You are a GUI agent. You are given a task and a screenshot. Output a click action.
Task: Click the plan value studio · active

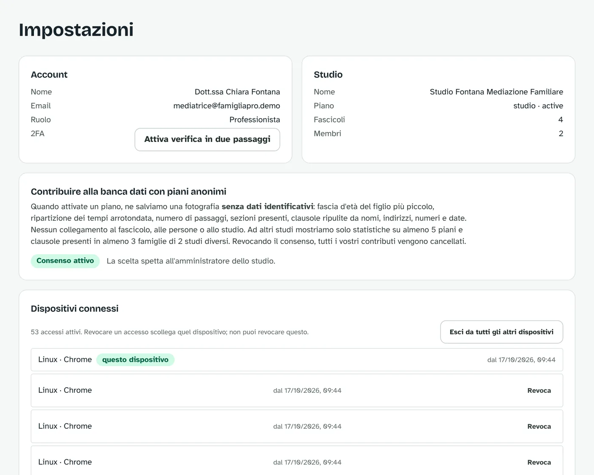538,106
